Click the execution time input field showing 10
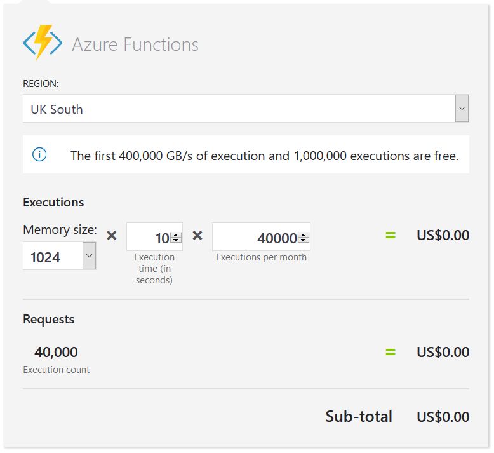Viewport: 494px width, 453px height. 154,237
